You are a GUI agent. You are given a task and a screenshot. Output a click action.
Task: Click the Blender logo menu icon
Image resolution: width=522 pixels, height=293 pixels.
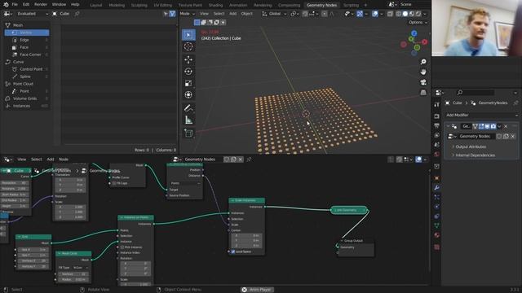click(x=6, y=5)
